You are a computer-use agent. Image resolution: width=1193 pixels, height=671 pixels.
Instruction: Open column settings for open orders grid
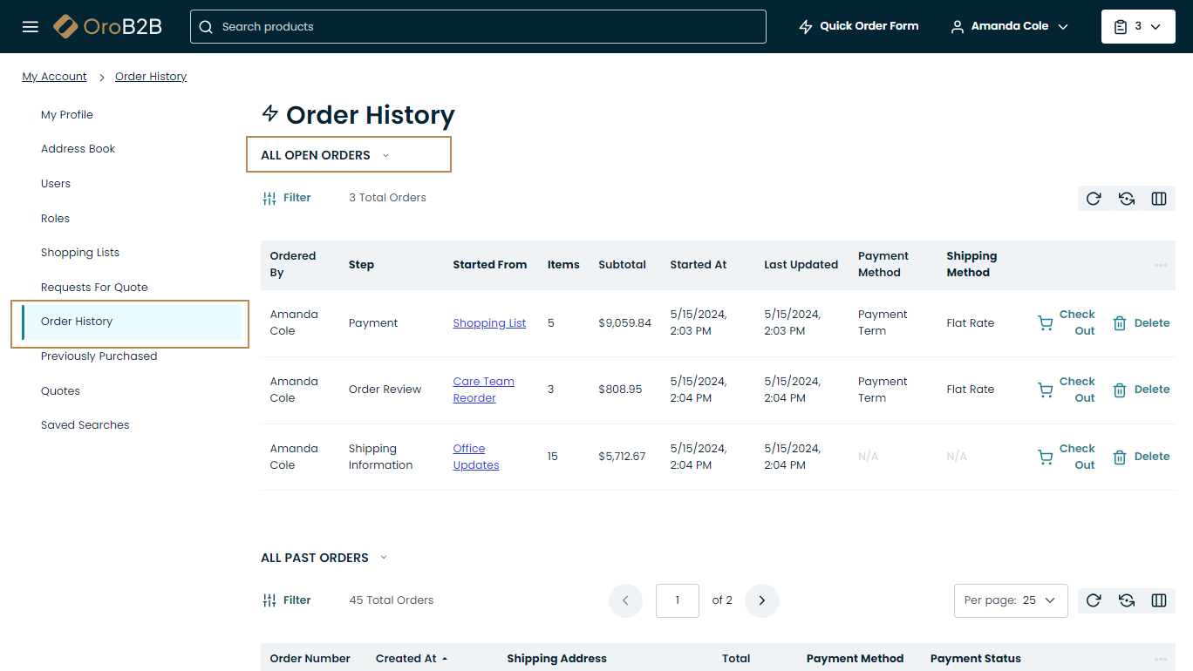(x=1159, y=199)
